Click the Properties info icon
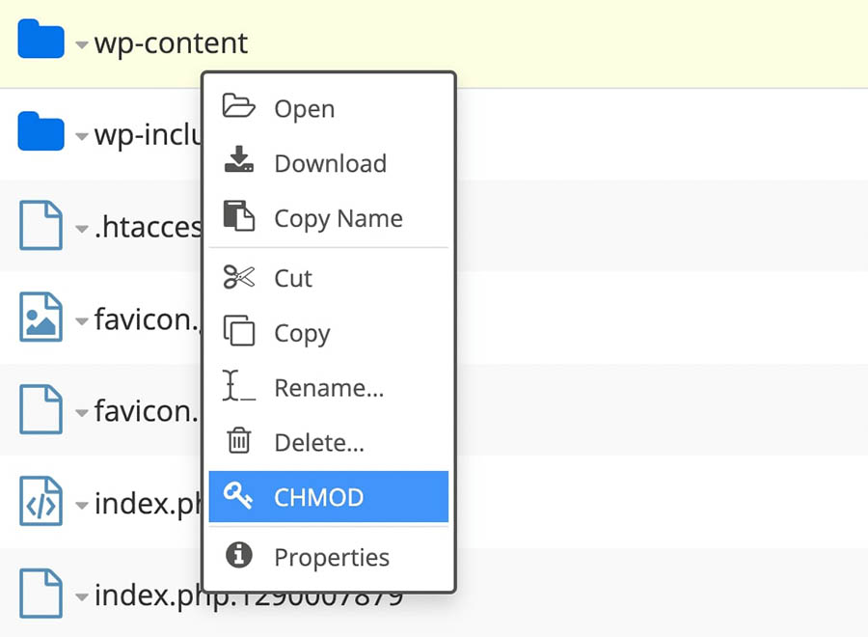The image size is (868, 637). [x=238, y=556]
